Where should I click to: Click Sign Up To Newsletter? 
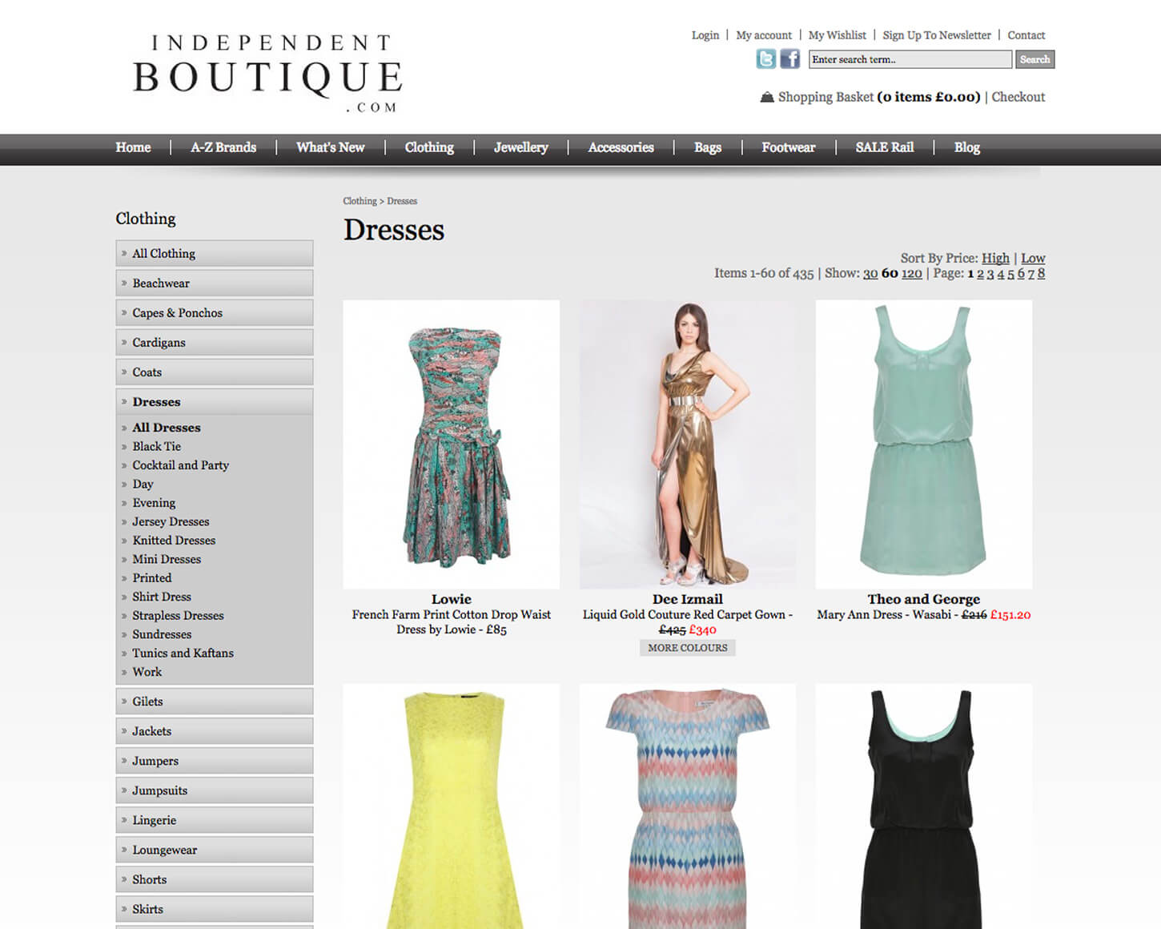click(x=937, y=35)
